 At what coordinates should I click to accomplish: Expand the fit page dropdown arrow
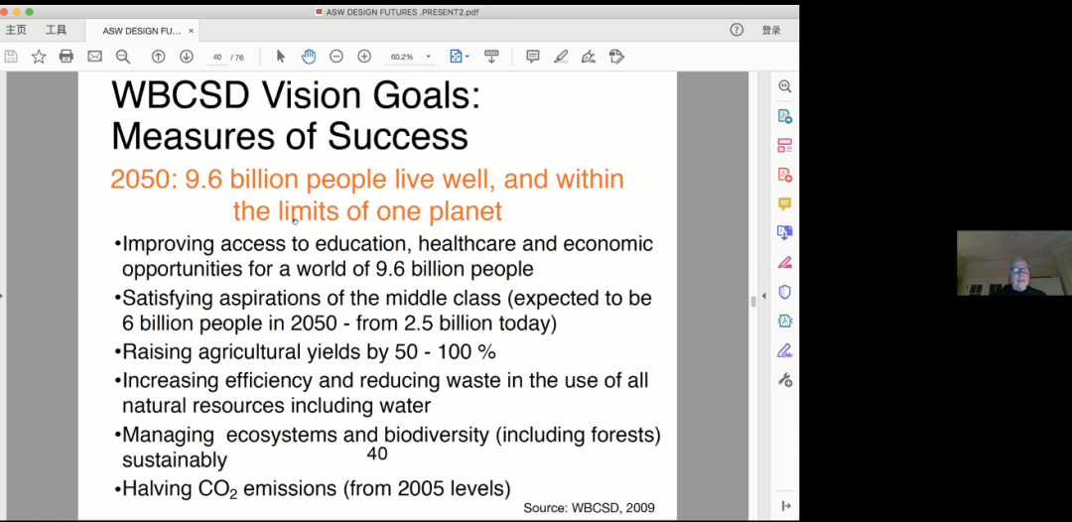tap(468, 57)
